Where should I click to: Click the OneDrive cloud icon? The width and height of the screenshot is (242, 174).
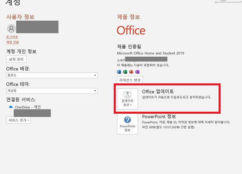pos(11,107)
